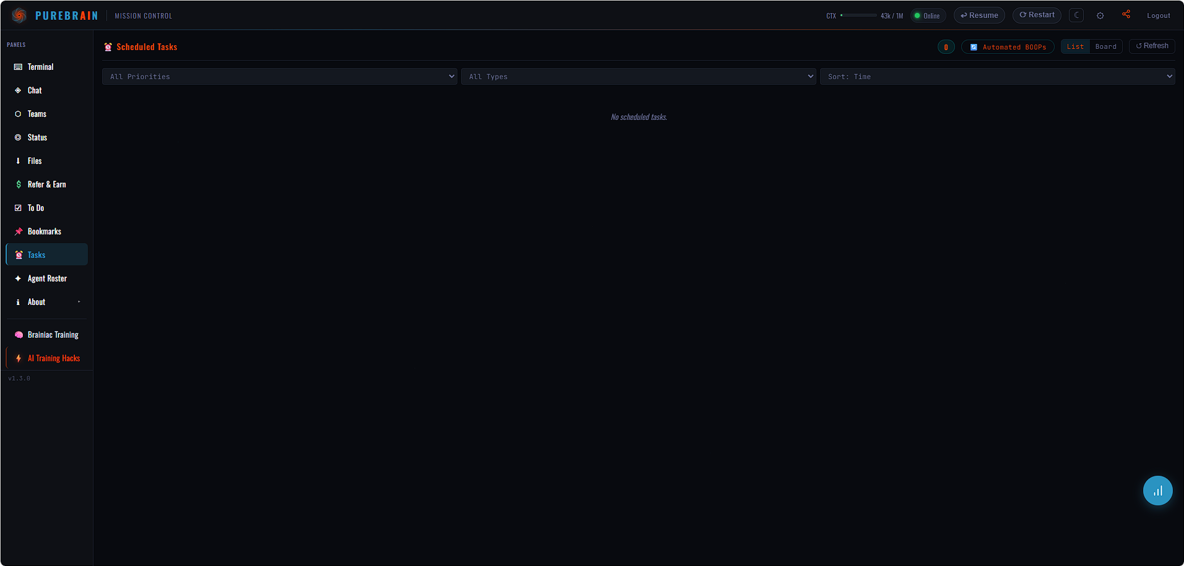Click the MISSION CONTROL label

click(144, 15)
